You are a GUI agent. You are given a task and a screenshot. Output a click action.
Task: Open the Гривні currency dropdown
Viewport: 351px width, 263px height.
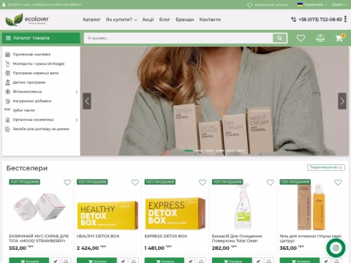339,4
